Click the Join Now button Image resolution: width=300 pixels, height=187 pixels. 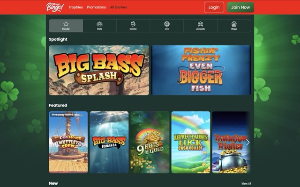pos(240,7)
